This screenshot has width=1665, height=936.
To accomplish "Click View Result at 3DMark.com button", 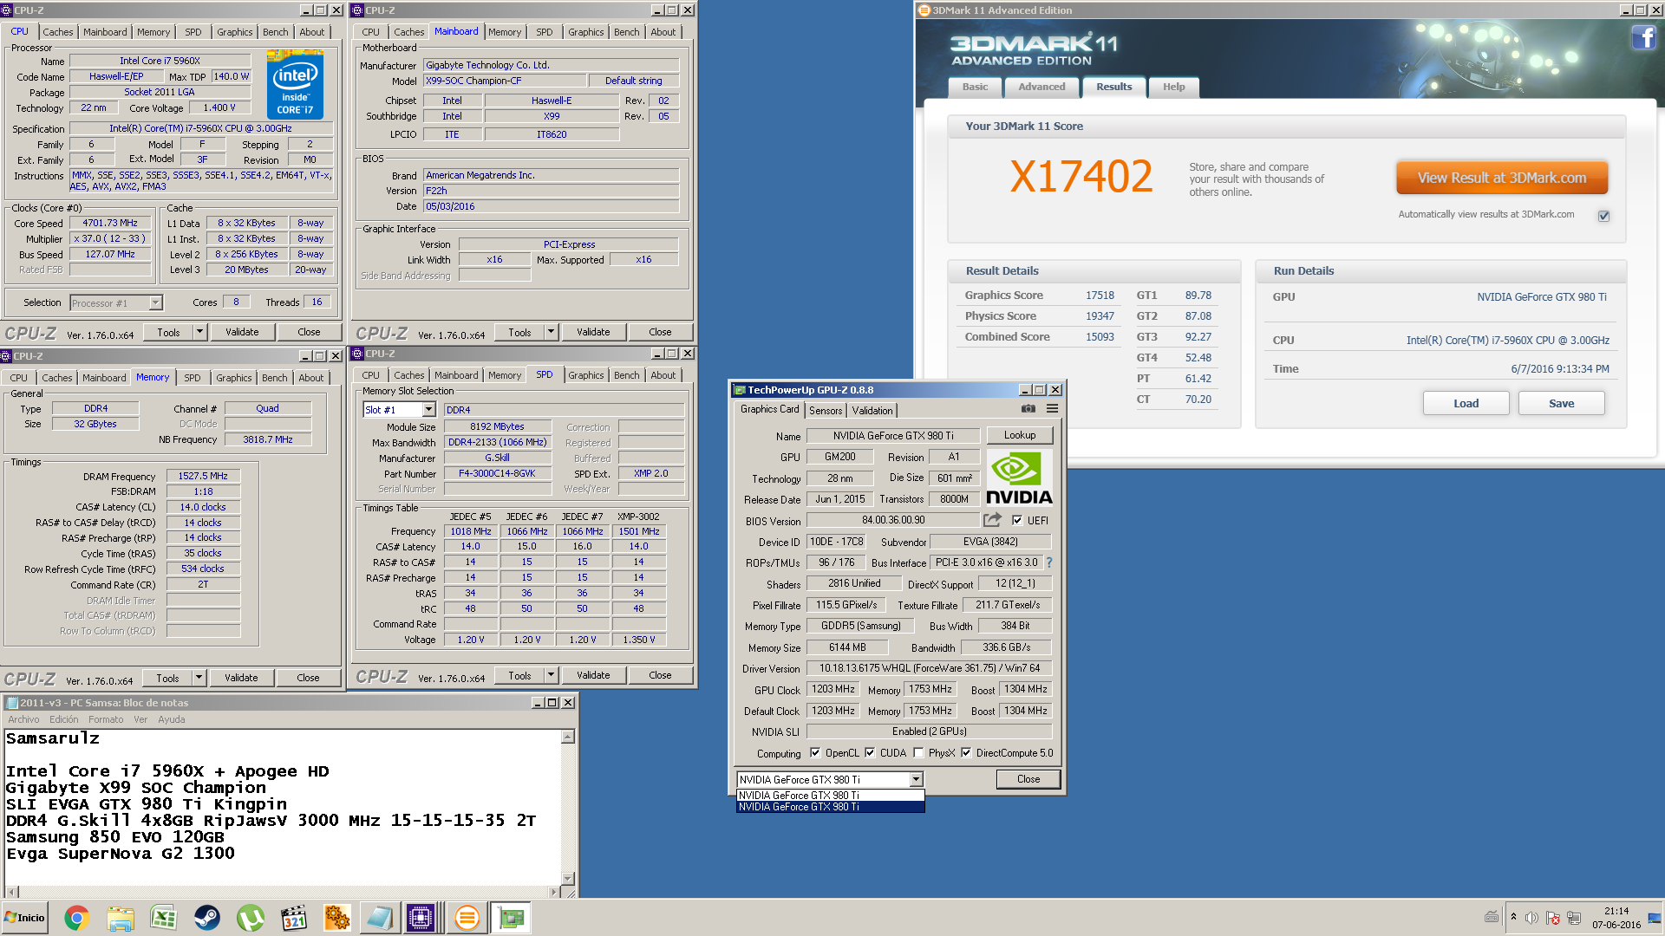I will tap(1501, 178).
